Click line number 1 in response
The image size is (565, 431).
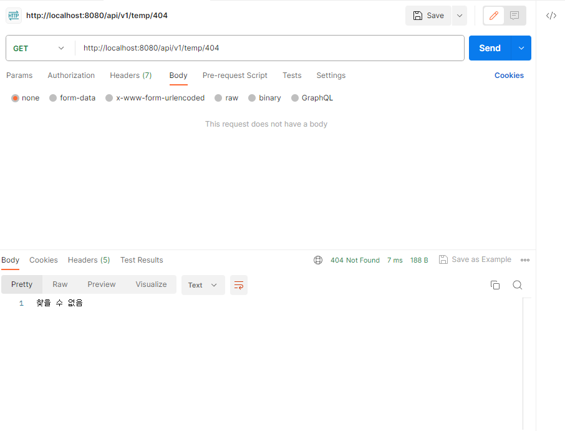(x=21, y=303)
